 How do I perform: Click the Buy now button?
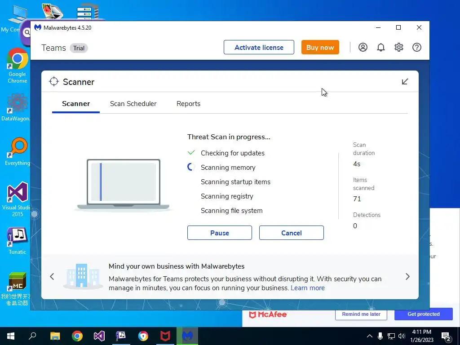[x=320, y=47]
